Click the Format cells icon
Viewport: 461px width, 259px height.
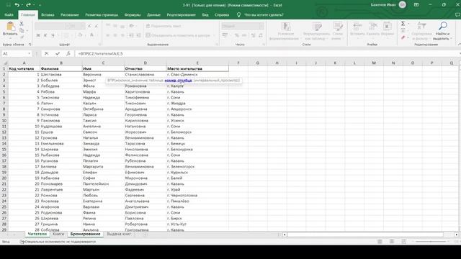click(388, 26)
